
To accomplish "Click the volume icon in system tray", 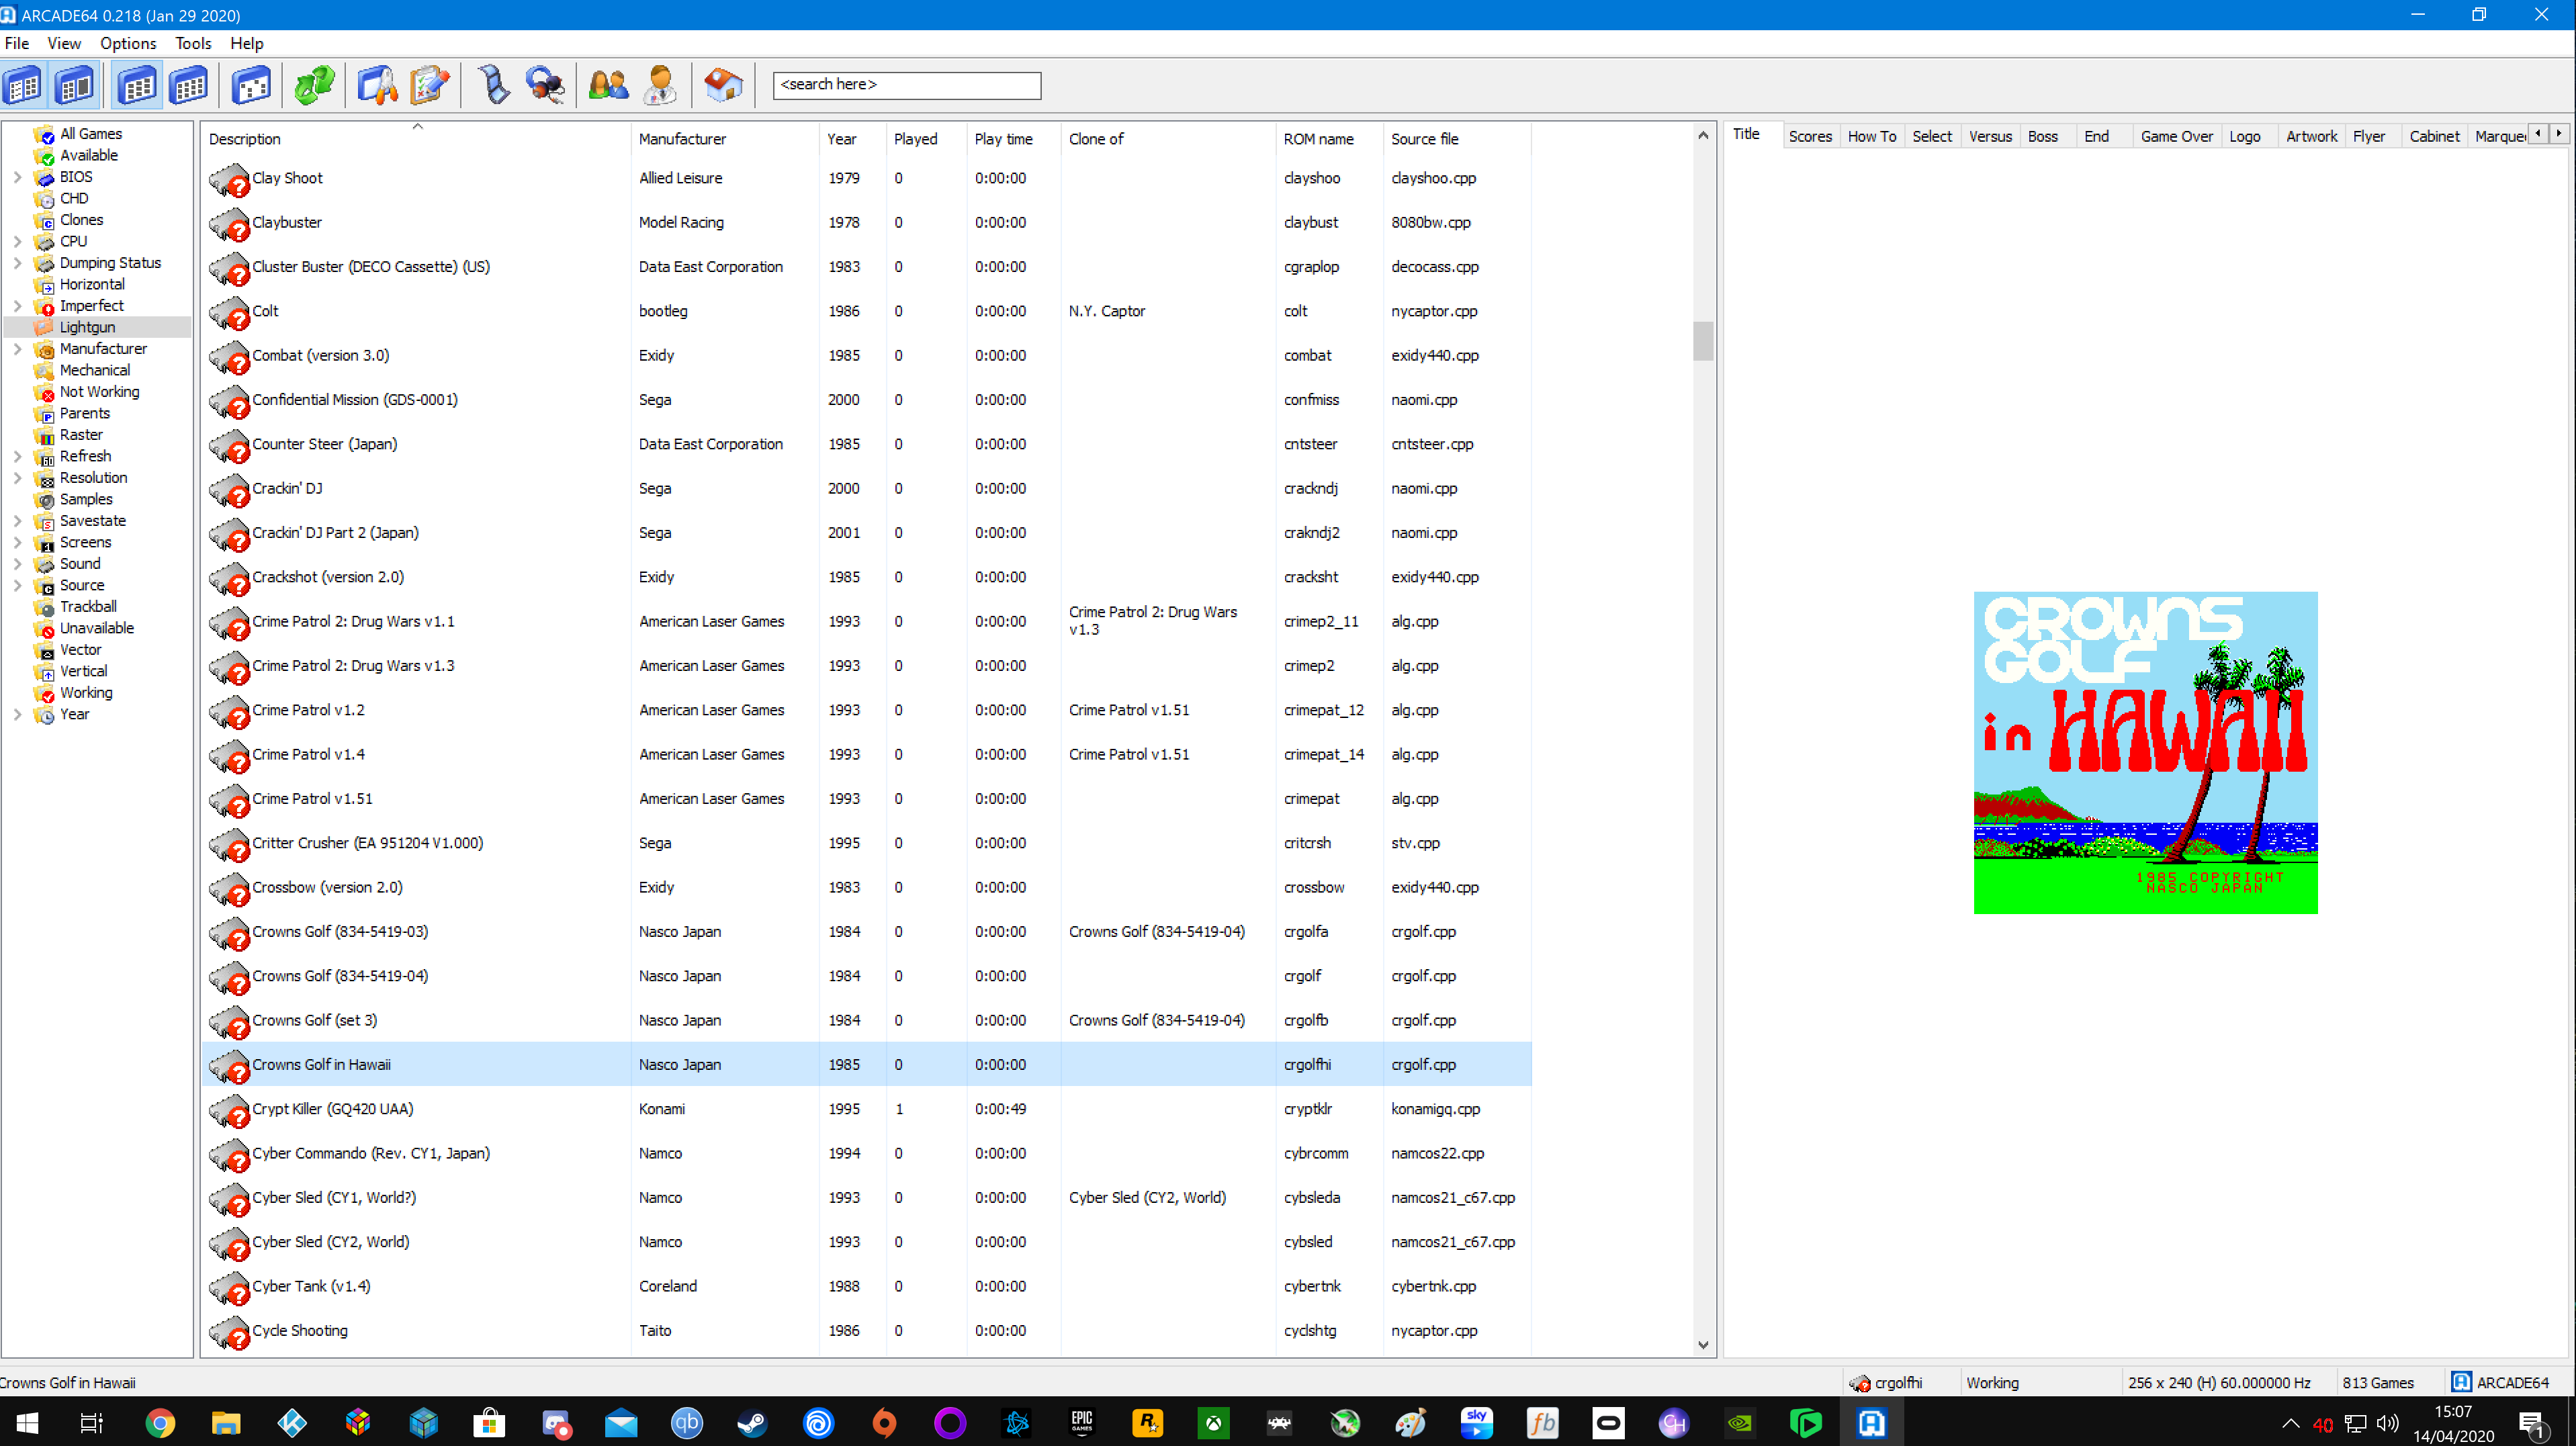I will (x=2388, y=1423).
